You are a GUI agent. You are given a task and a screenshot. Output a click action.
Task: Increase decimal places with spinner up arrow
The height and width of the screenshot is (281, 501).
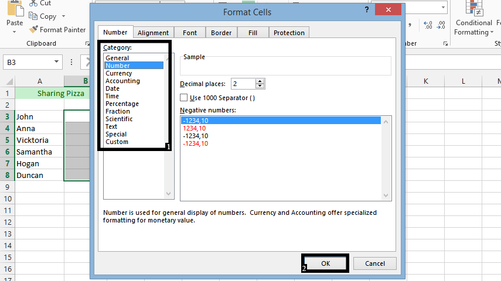click(x=260, y=81)
